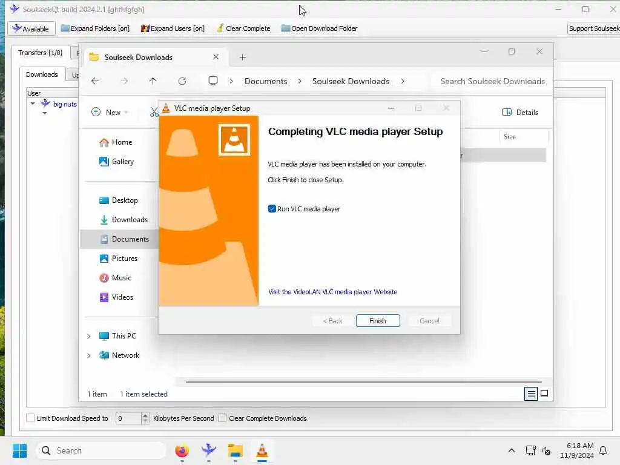
Task: Select Transfers [1/0] tab in Soulseek
Action: coord(40,53)
